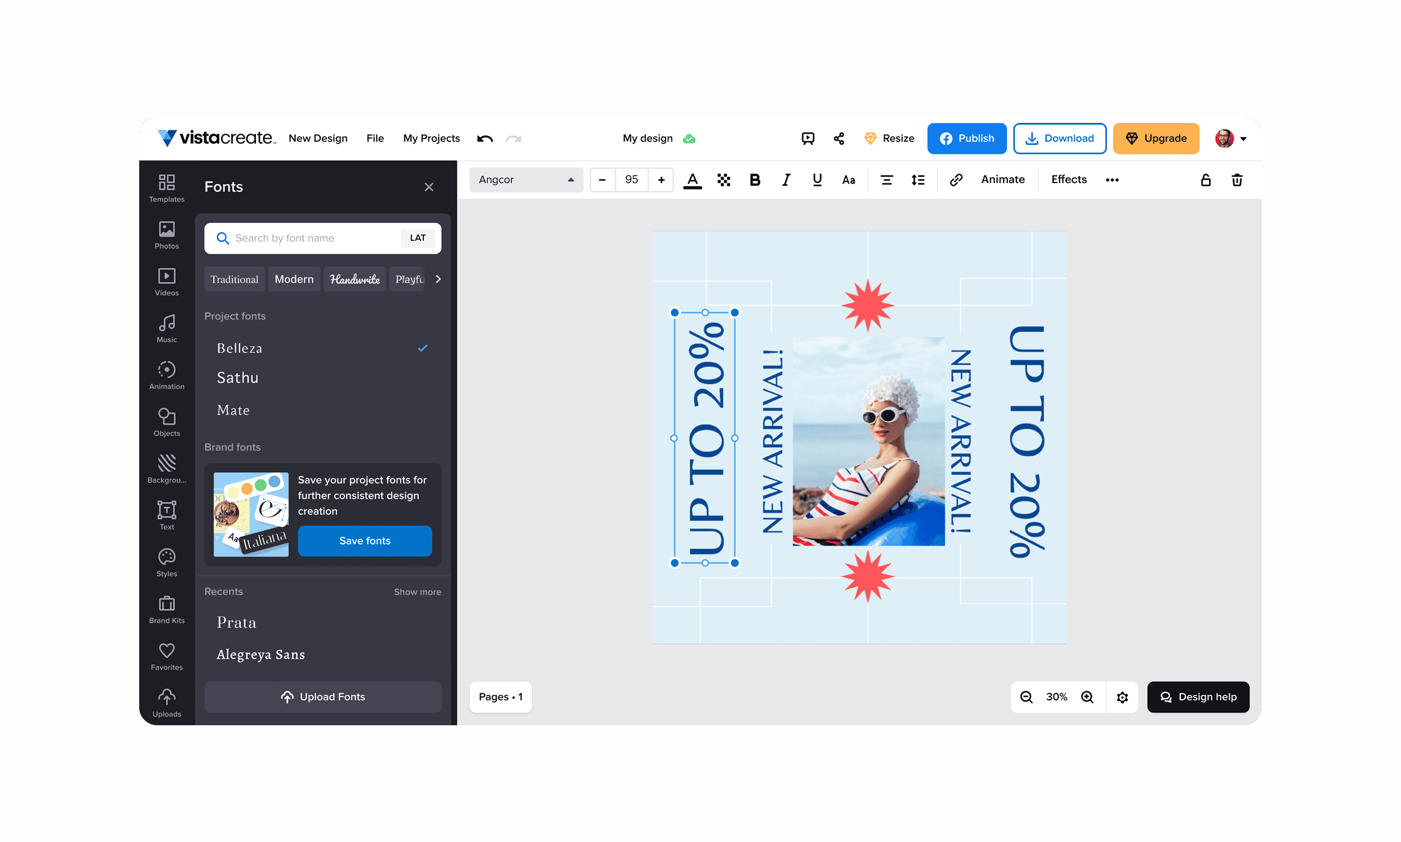The image size is (1401, 842).
Task: Delete element with trash icon
Action: click(x=1237, y=180)
